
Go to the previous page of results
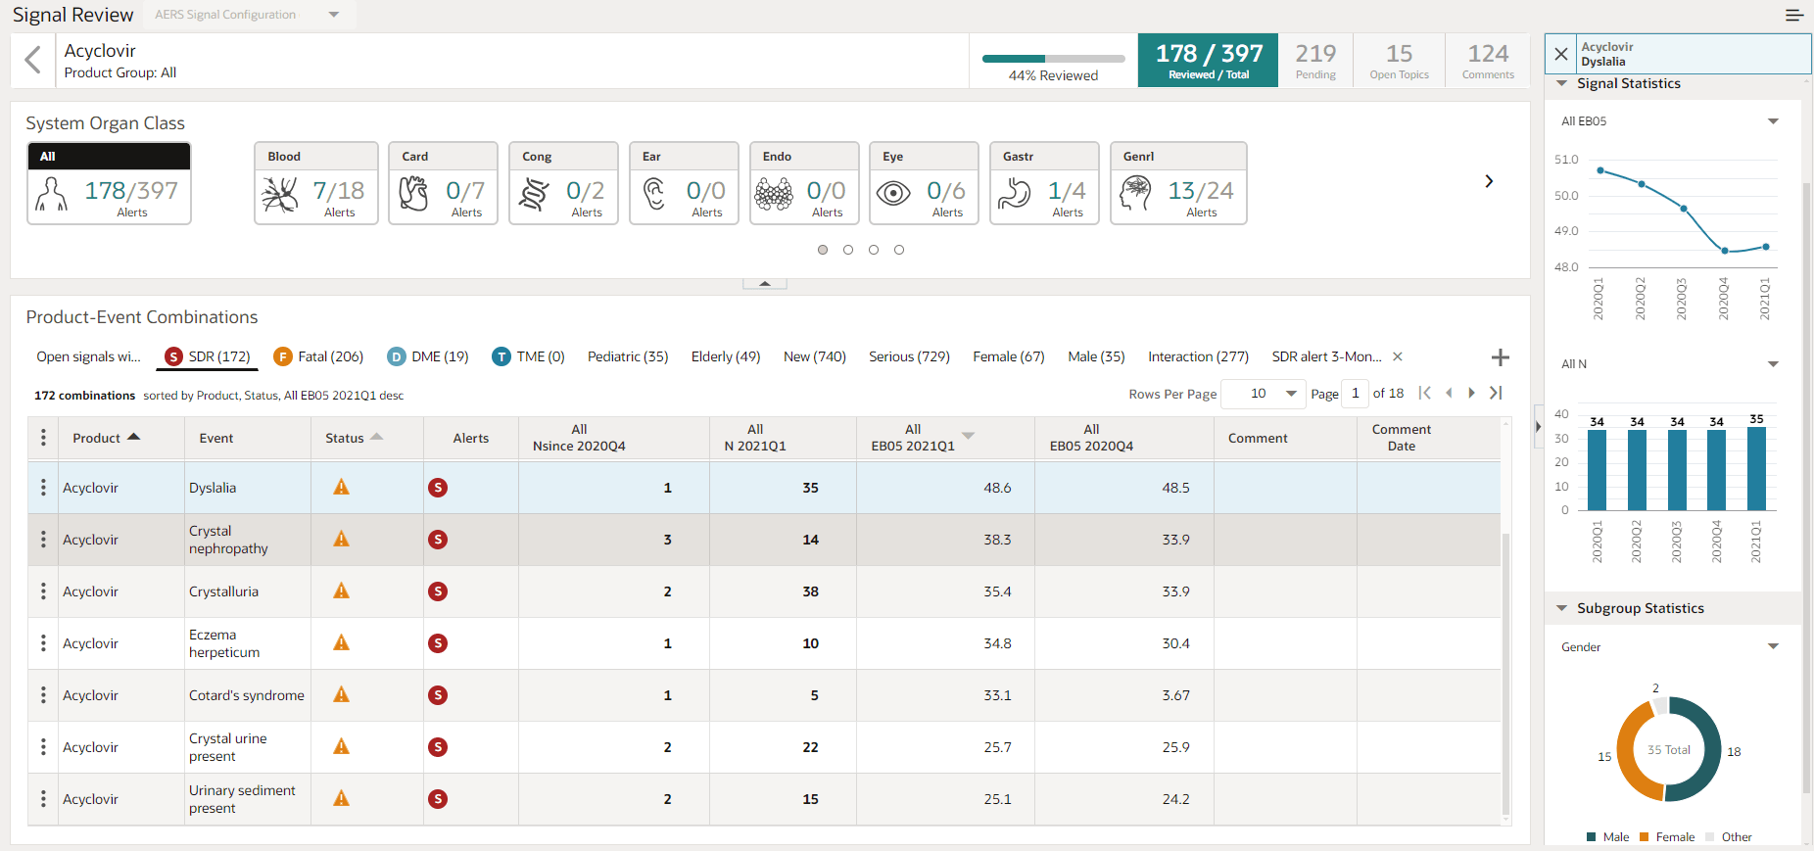(1449, 393)
